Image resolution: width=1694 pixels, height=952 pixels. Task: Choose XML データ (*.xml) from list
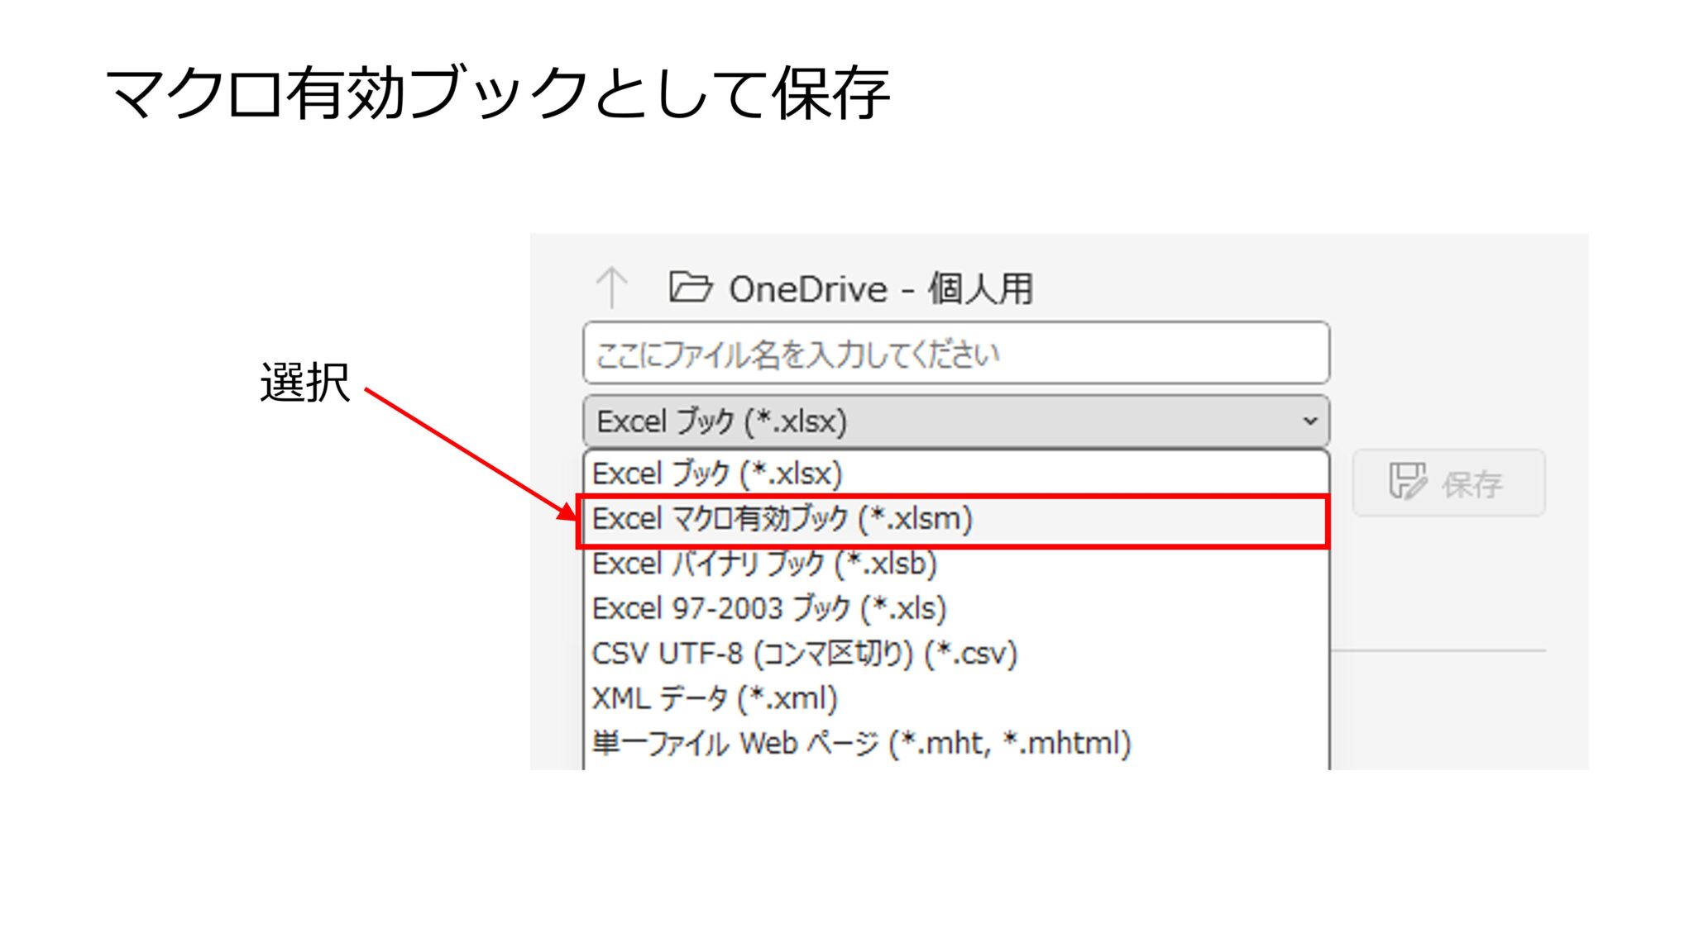713,697
